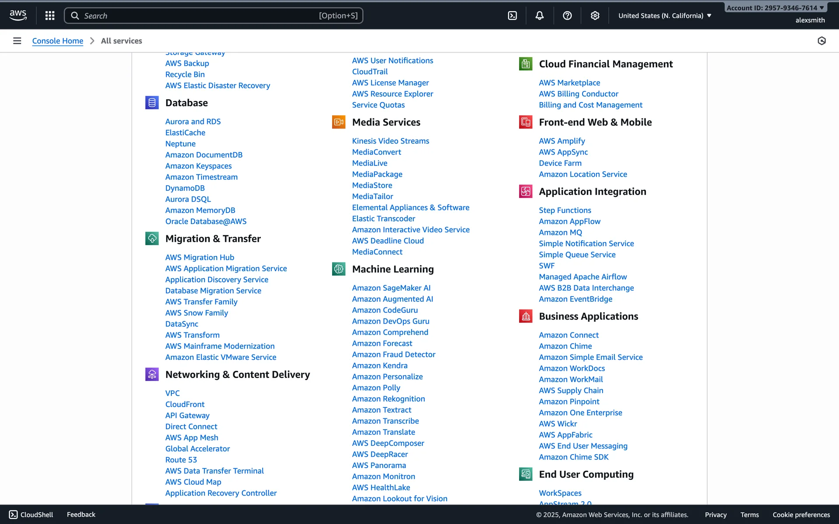Screen dimensions: 839x524
Task: Click Cookie preferences in footer
Action: [801, 514]
